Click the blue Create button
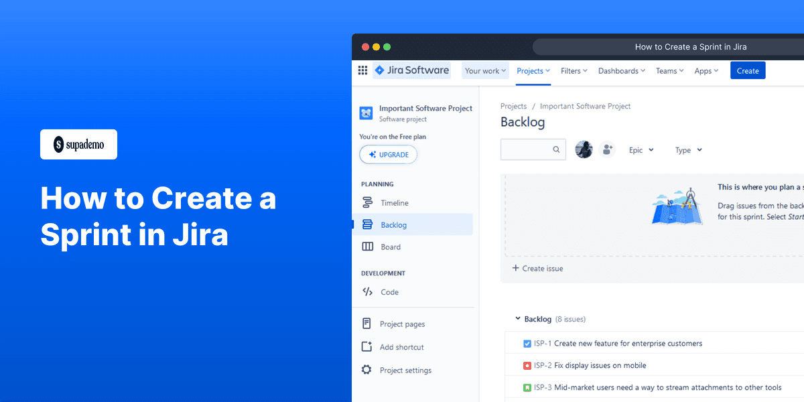Image resolution: width=804 pixels, height=402 pixels. coord(748,70)
